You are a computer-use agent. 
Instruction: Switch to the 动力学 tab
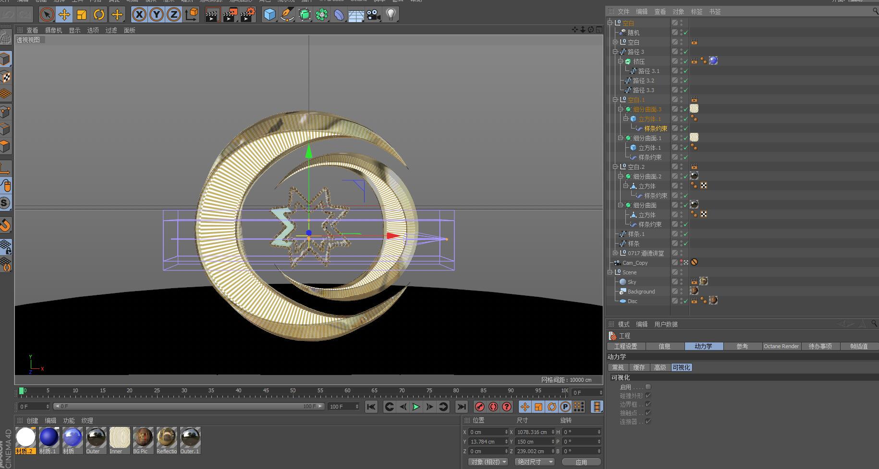(x=703, y=346)
